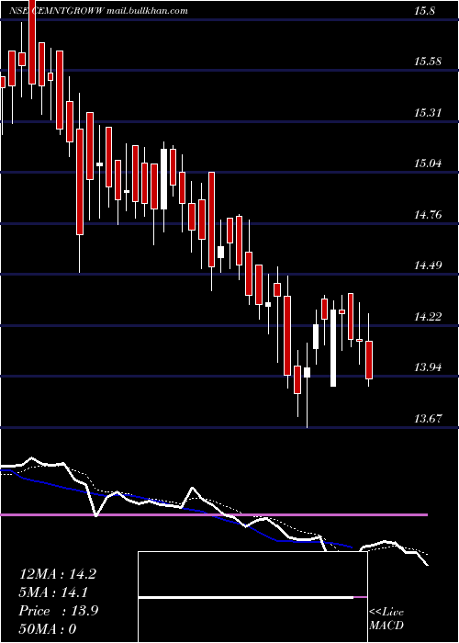Click the <<Live MACD label
459x643 pixels.
pyautogui.click(x=386, y=618)
